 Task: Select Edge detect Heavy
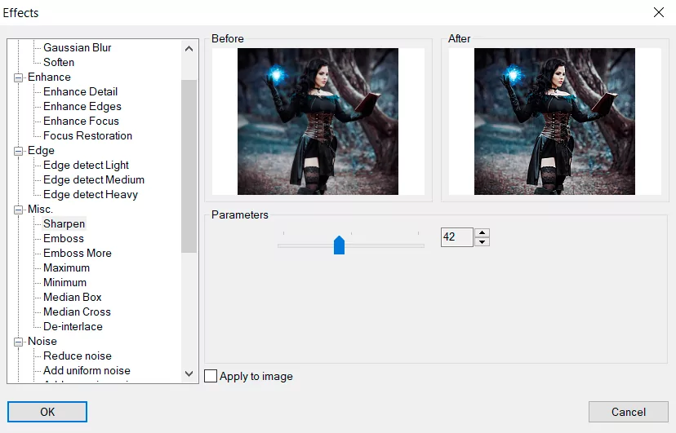coord(91,195)
